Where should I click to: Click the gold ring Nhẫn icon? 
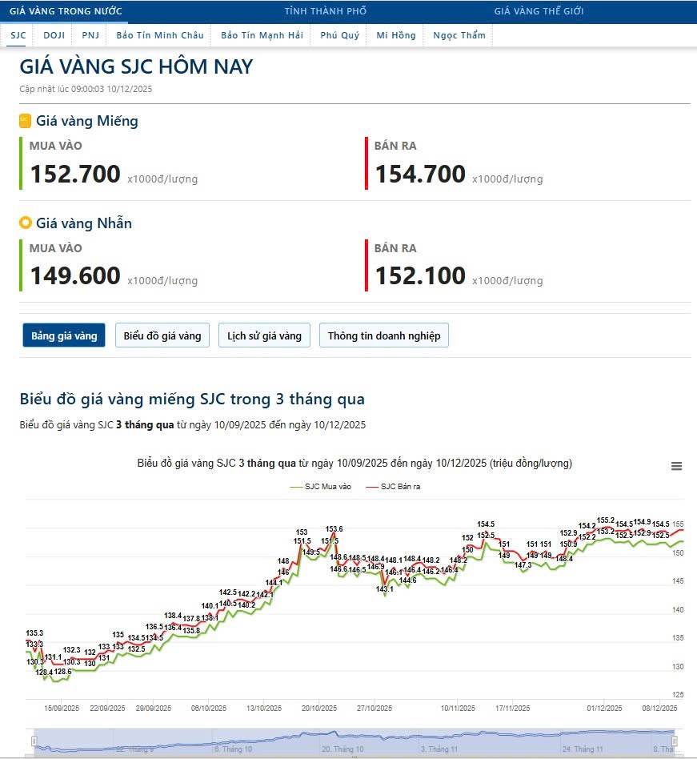tap(25, 223)
